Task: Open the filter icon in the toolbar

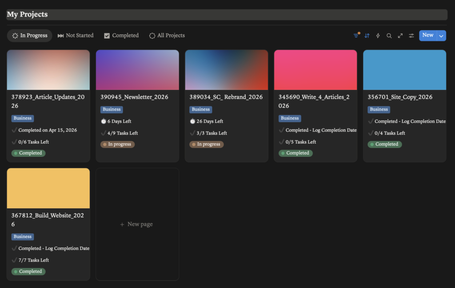Action: tap(356, 36)
